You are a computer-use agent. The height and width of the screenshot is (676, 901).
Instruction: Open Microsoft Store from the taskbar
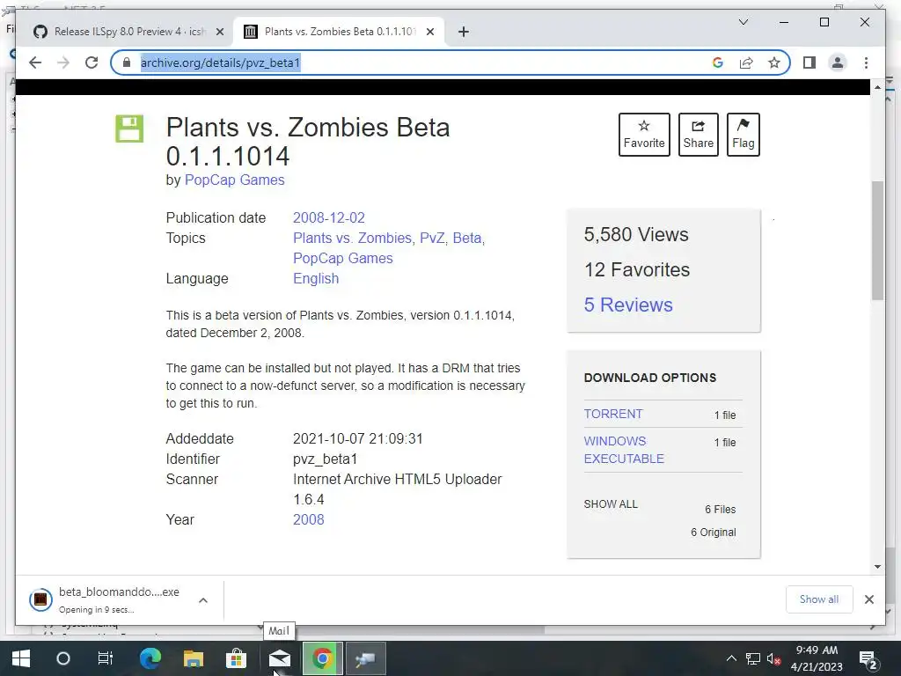[236, 658]
